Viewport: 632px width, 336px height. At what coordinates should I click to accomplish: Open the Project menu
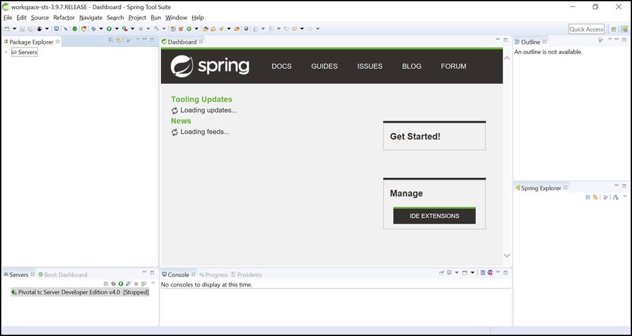[x=137, y=18]
